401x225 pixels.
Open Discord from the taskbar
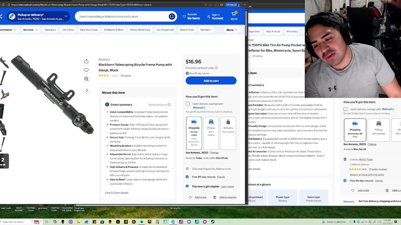(189, 222)
